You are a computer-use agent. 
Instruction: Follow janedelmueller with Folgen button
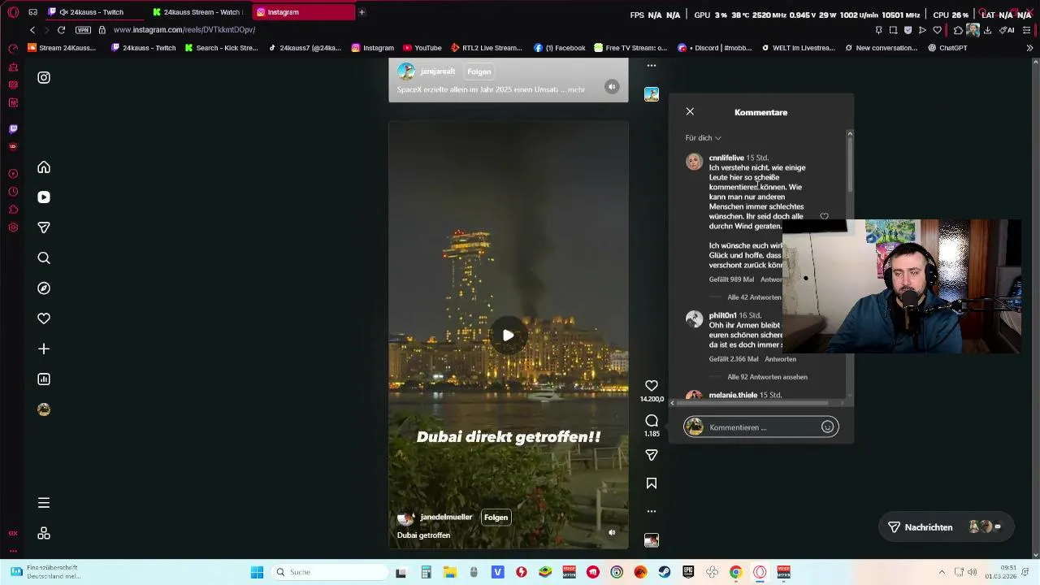click(496, 518)
